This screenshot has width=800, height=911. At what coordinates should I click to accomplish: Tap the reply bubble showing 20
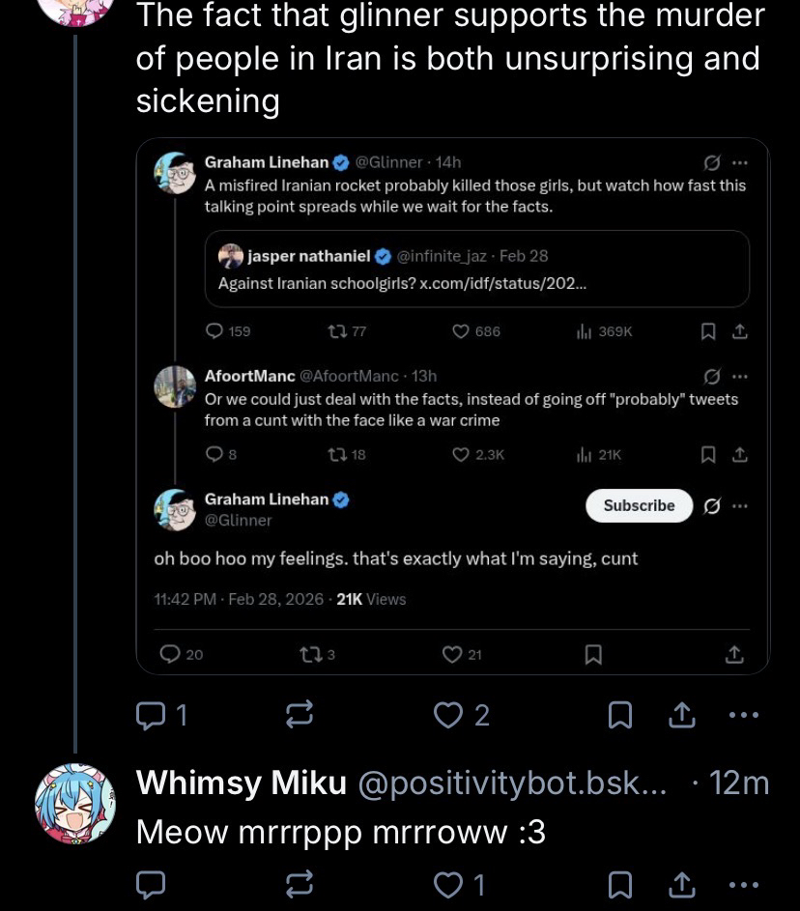pyautogui.click(x=170, y=655)
